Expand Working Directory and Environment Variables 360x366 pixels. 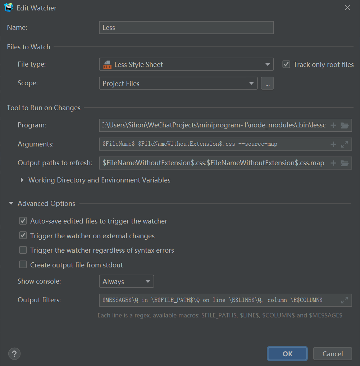22,180
